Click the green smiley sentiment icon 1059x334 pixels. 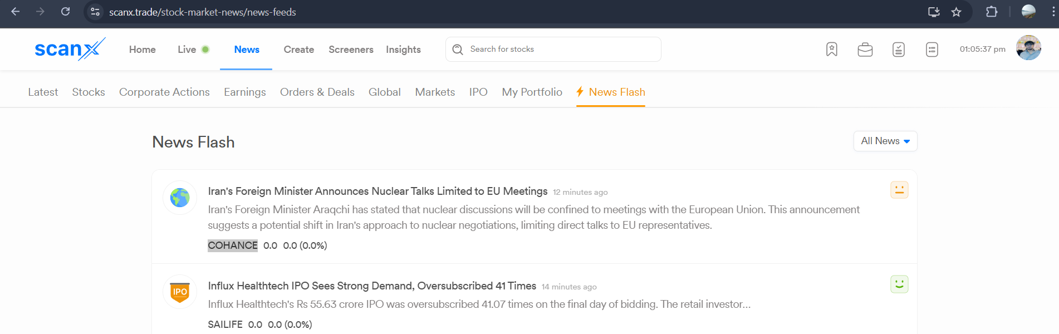click(899, 284)
